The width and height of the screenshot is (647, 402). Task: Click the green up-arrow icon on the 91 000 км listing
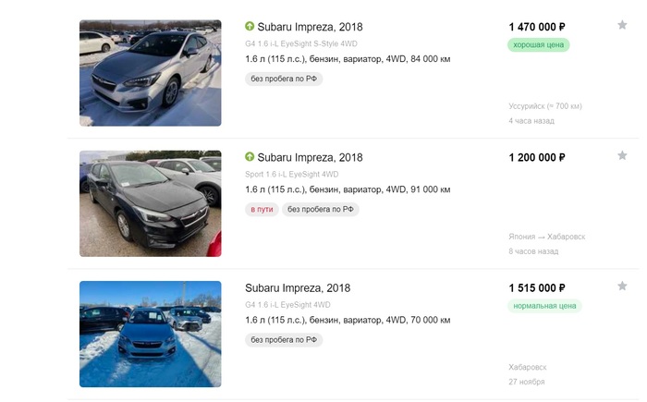[x=250, y=157]
